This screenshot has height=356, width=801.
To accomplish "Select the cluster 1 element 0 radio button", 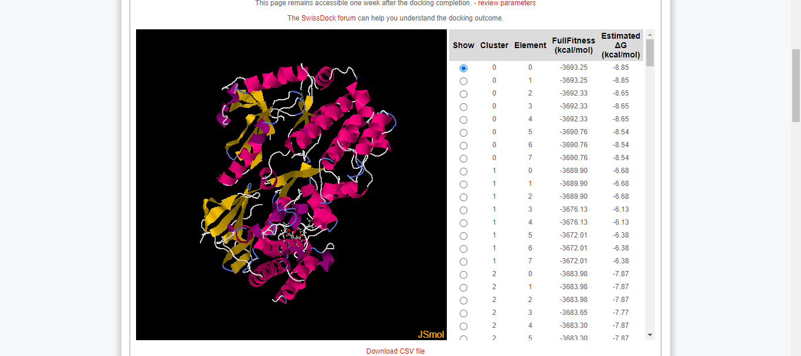I will pyautogui.click(x=463, y=171).
